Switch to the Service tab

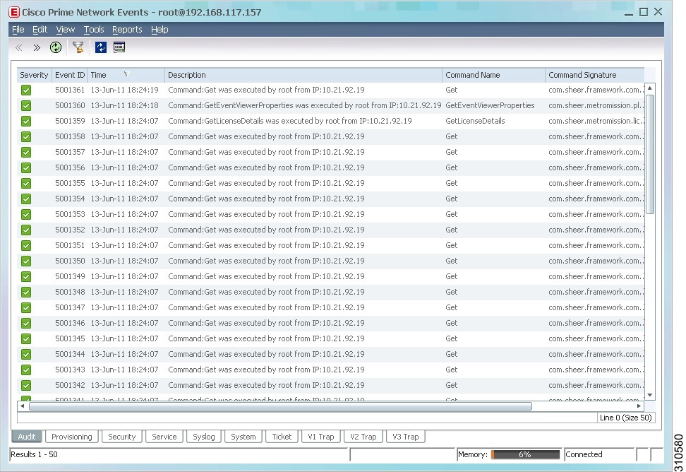pyautogui.click(x=164, y=437)
